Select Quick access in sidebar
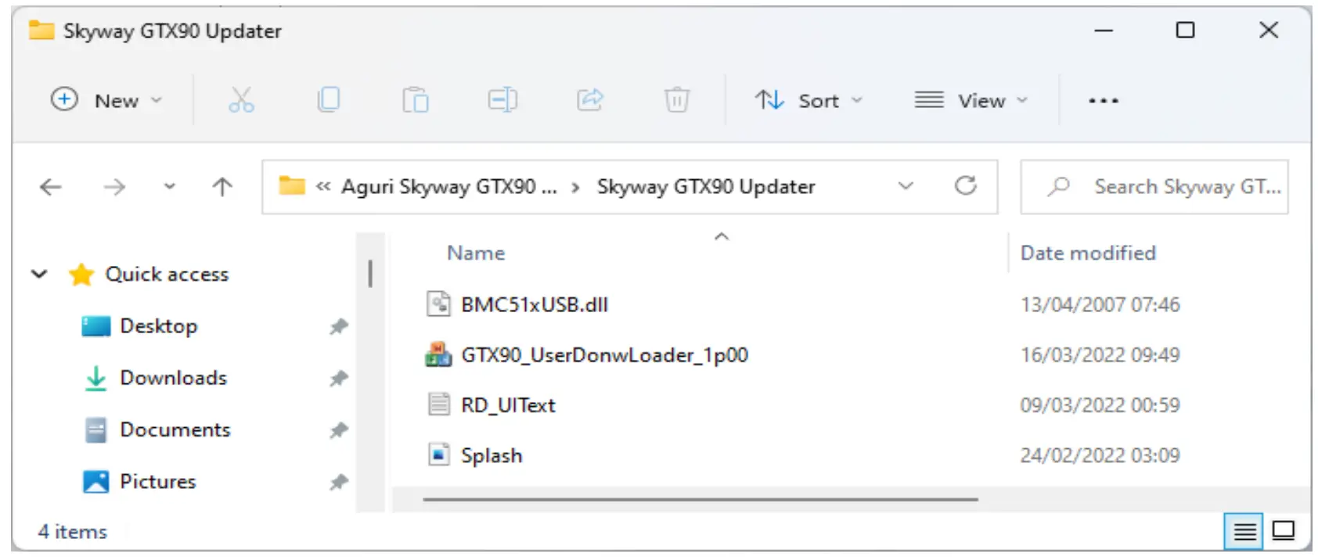 pyautogui.click(x=167, y=274)
